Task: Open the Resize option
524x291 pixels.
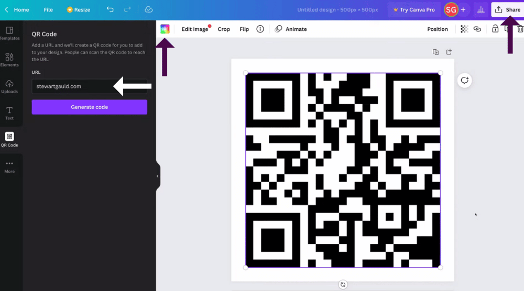Action: point(79,9)
